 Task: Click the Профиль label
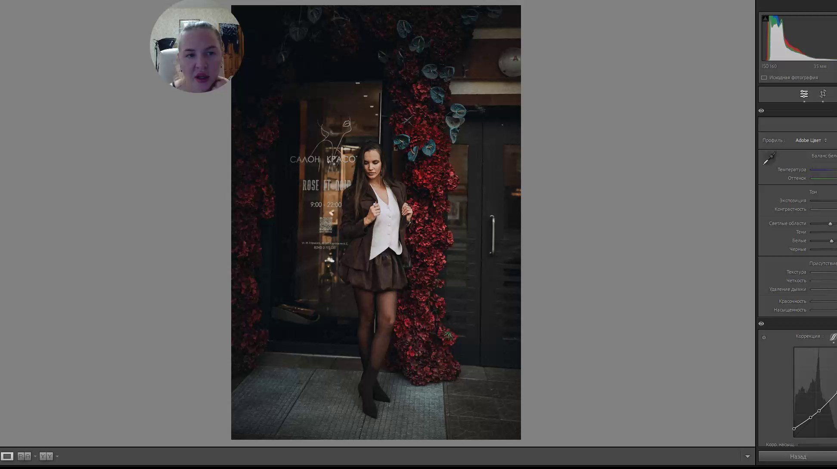pyautogui.click(x=773, y=140)
